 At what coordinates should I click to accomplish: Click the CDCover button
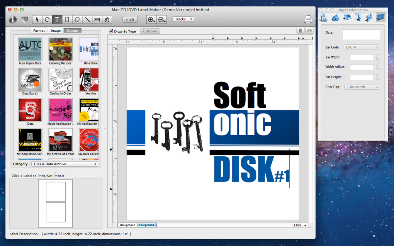point(150,31)
